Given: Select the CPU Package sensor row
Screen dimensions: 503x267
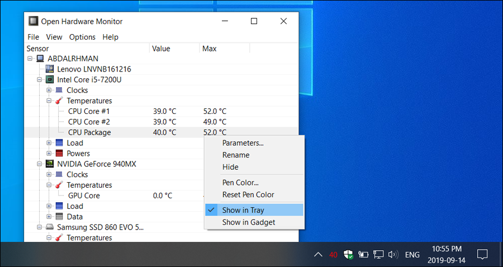Looking at the screenshot, I should tap(161, 132).
